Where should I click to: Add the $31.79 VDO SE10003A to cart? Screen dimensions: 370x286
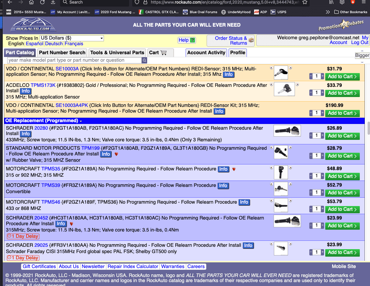pyautogui.click(x=342, y=77)
